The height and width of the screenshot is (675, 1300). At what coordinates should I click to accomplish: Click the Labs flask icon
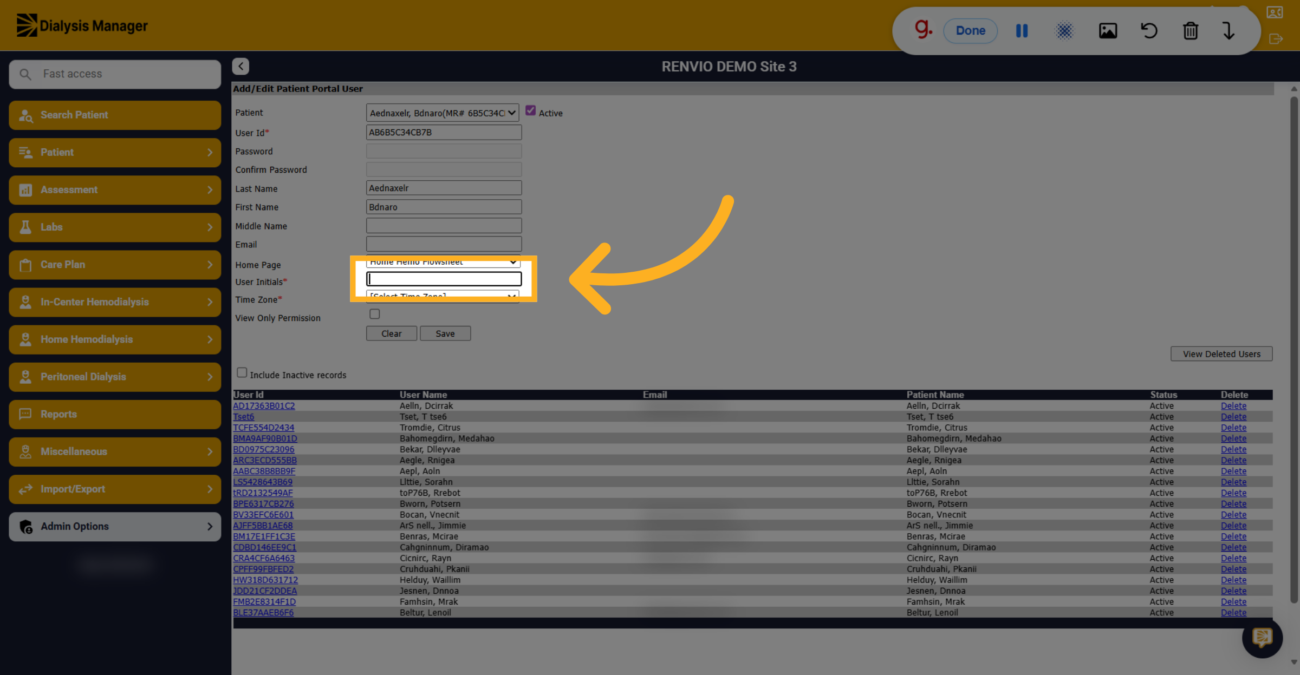pos(25,227)
